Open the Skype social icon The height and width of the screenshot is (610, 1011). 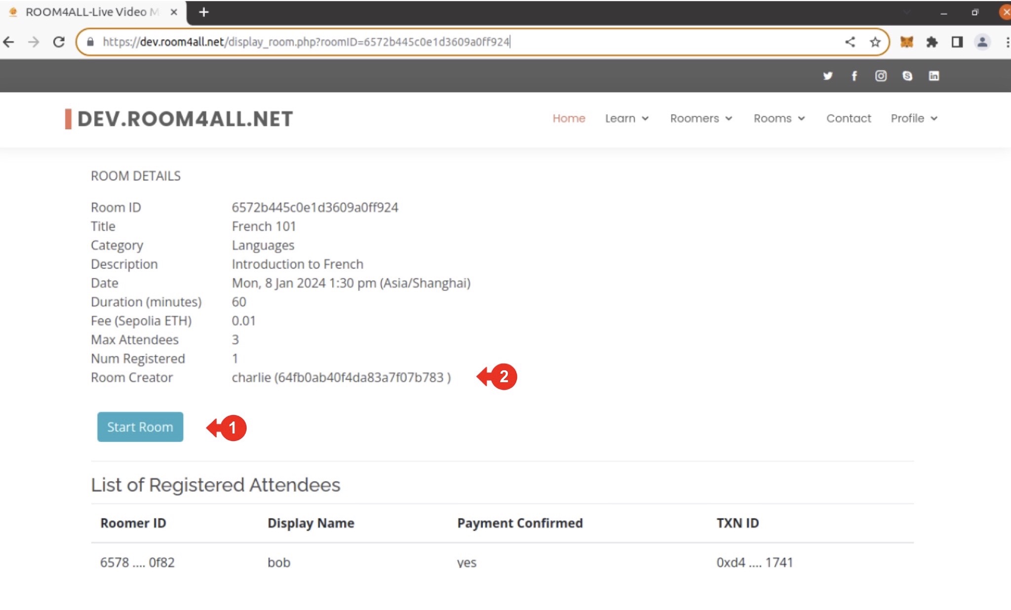tap(907, 75)
